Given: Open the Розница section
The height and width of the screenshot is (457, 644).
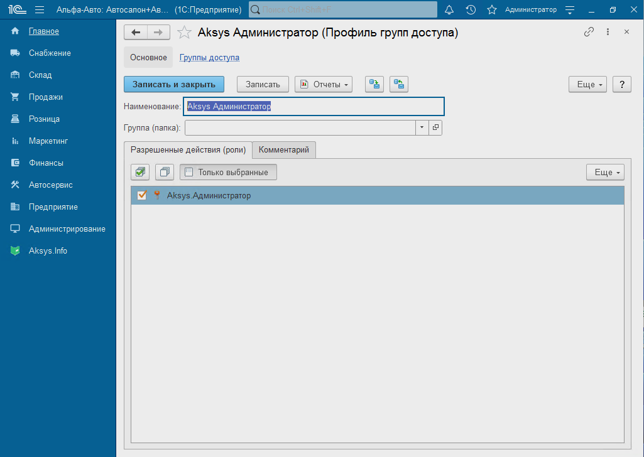Looking at the screenshot, I should (x=44, y=119).
